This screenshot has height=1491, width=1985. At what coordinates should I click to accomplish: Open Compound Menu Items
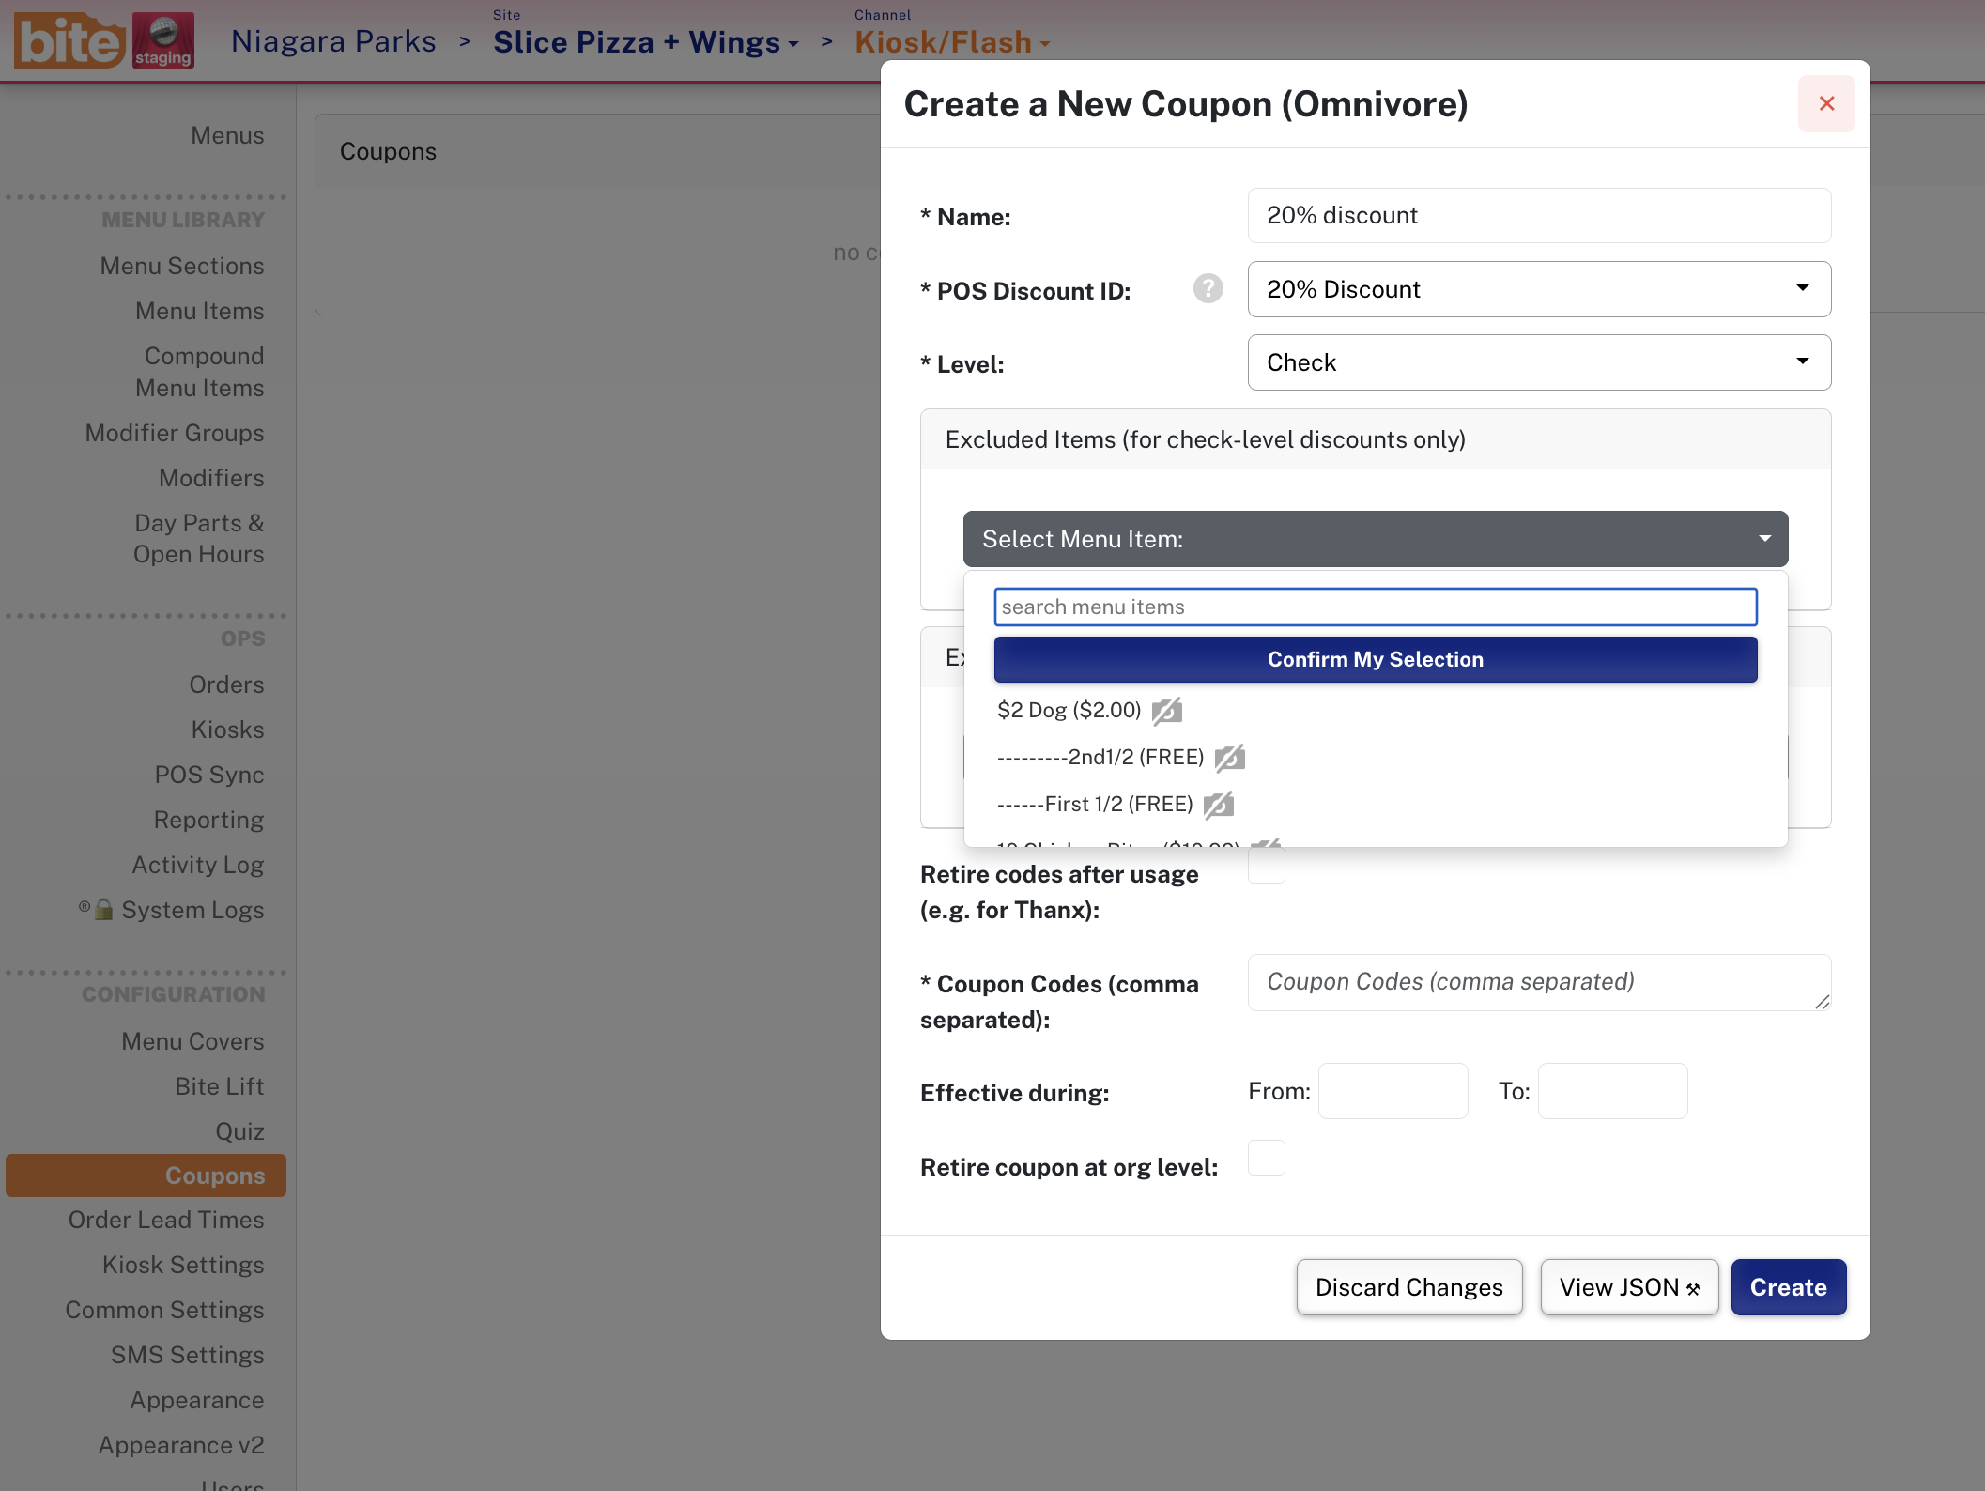click(x=200, y=372)
